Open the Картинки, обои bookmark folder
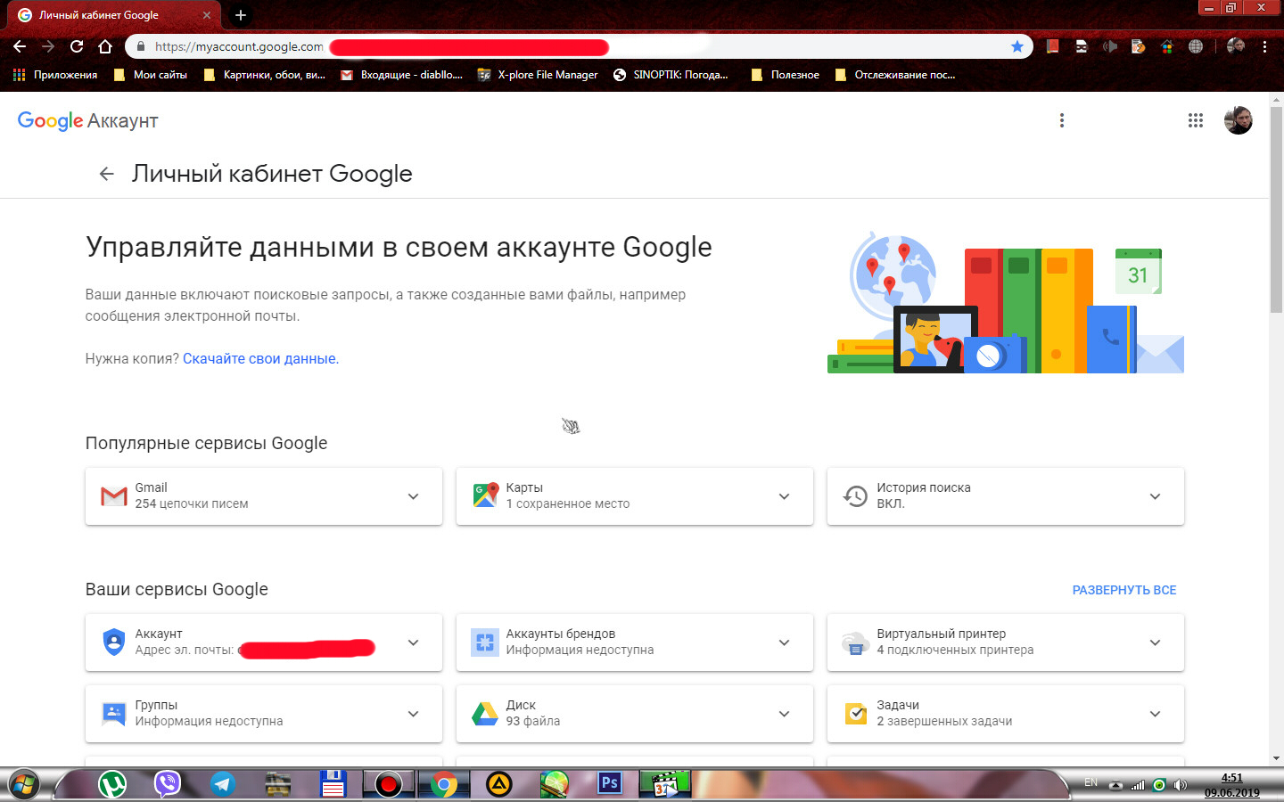The height and width of the screenshot is (802, 1284). pyautogui.click(x=265, y=75)
